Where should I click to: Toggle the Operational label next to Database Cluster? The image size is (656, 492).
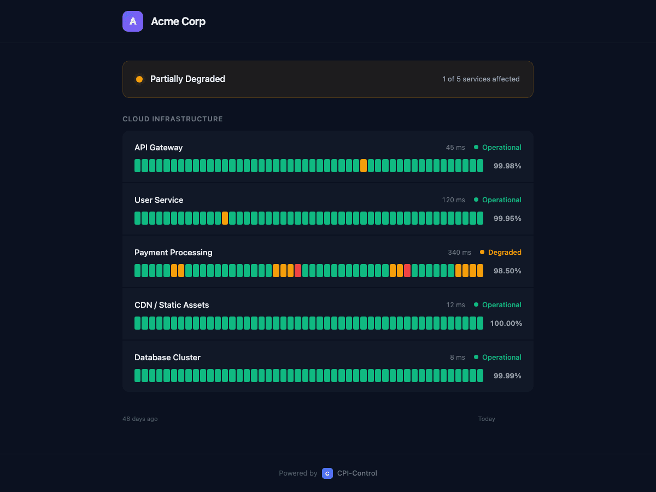[501, 357]
